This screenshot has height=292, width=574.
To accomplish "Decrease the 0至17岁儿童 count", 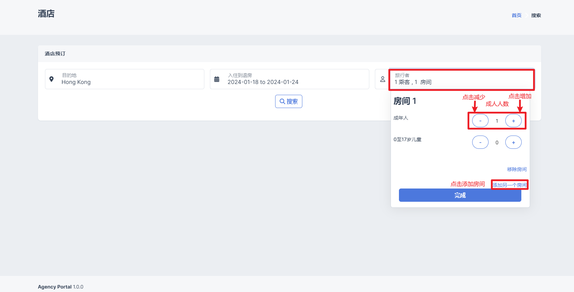I will (480, 142).
